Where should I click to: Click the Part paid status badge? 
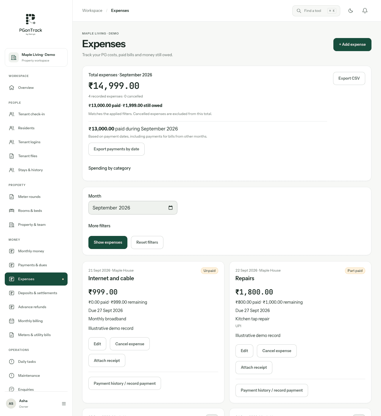(355, 271)
